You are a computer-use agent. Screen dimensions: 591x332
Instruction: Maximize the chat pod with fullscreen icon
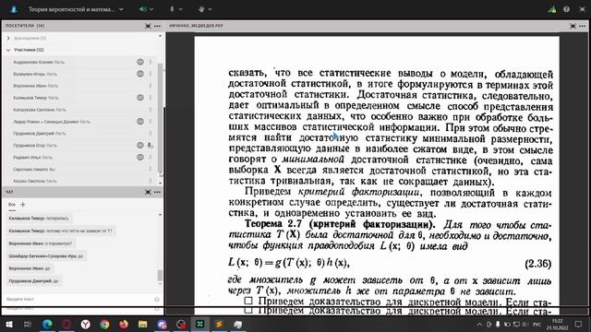click(148, 192)
